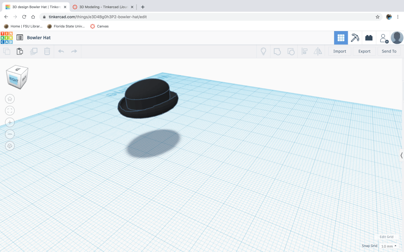The image size is (404, 252).
Task: Toggle Show all lightbulb icon
Action: click(x=264, y=51)
